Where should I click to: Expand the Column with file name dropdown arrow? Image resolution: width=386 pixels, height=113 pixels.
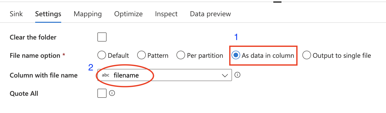coord(225,75)
